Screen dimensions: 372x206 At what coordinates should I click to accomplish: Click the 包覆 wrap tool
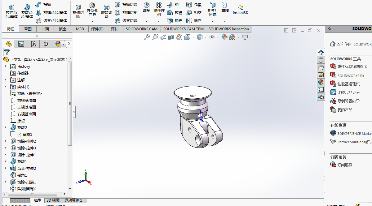click(194, 5)
